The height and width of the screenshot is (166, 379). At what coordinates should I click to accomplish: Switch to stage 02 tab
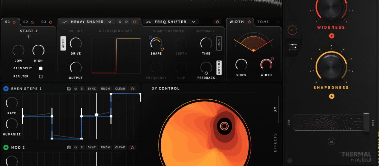[x=26, y=22]
